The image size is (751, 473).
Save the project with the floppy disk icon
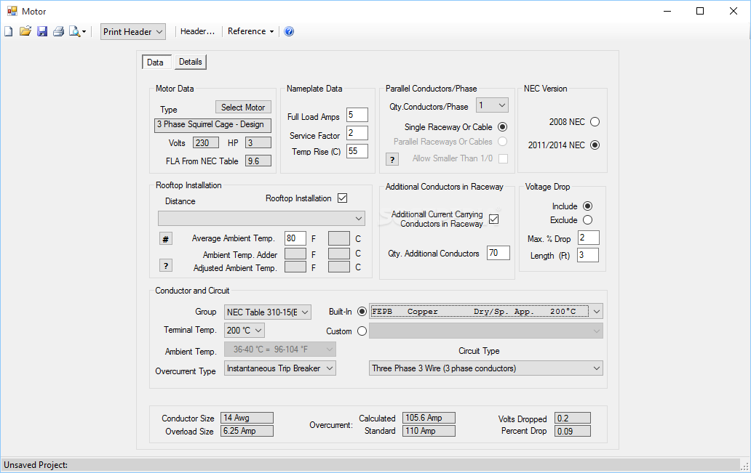tap(42, 31)
